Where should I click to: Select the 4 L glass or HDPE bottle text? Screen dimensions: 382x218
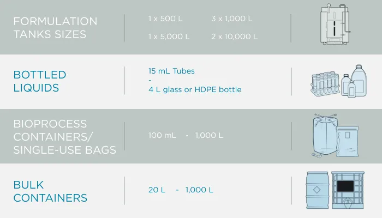click(195, 89)
